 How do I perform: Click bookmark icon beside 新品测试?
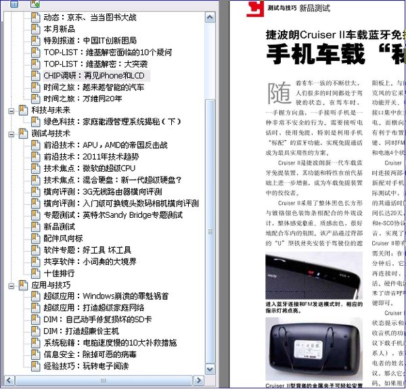35,227
